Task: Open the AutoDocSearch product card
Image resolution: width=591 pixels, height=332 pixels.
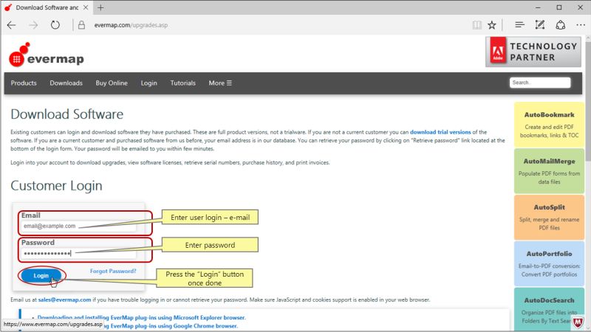Action: 549,309
